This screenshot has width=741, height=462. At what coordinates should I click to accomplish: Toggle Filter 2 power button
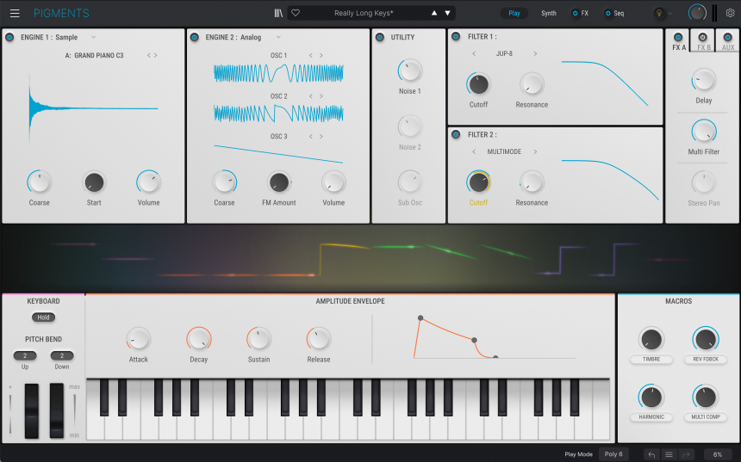point(456,134)
